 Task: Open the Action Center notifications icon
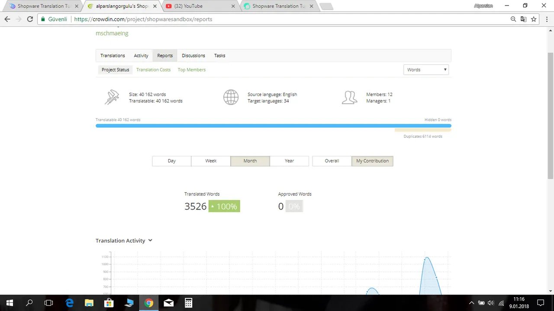(x=541, y=303)
